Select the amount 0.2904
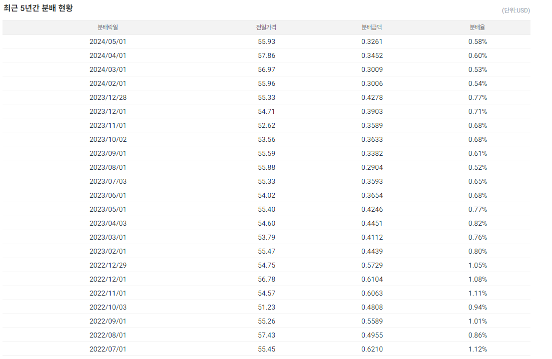 tap(372, 168)
